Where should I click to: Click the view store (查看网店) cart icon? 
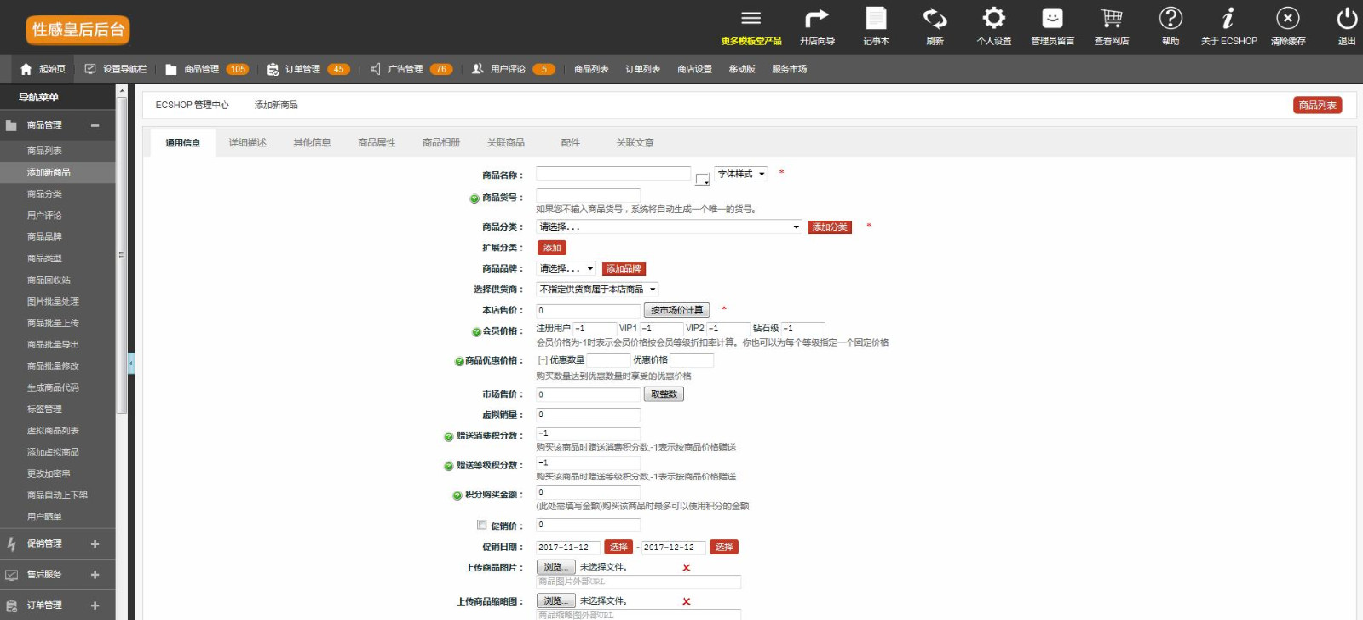tap(1111, 19)
